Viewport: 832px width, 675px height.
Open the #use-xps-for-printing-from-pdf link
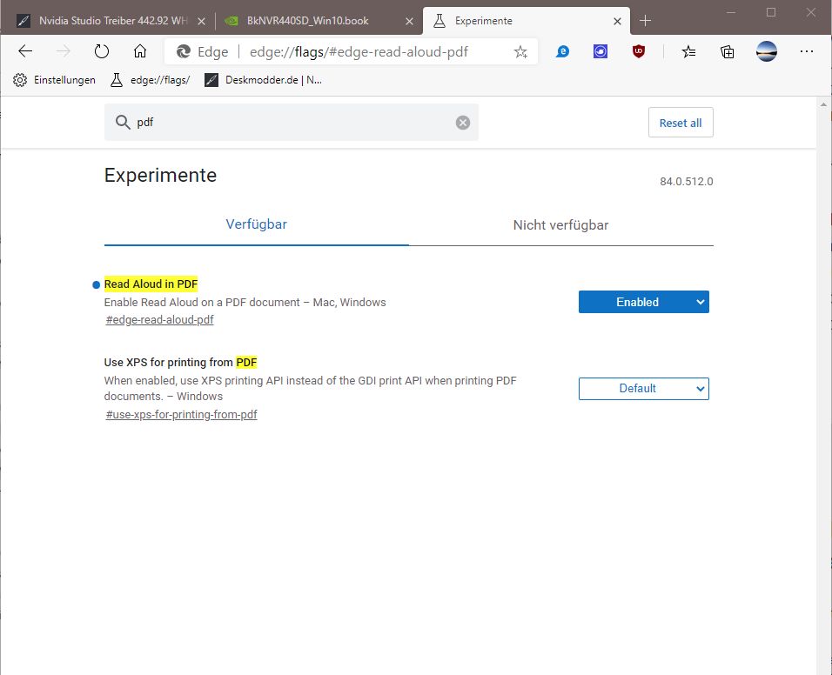tap(182, 415)
